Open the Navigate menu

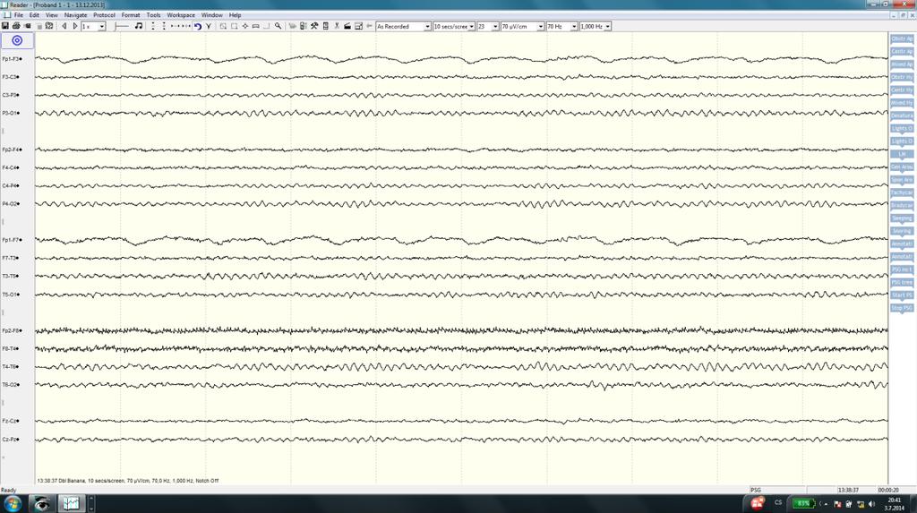[x=75, y=15]
